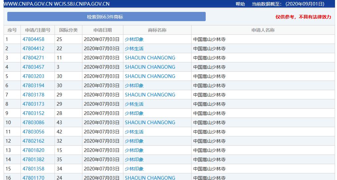Open the 帮助 help link
The width and height of the screenshot is (337, 180).
[x=240, y=4]
